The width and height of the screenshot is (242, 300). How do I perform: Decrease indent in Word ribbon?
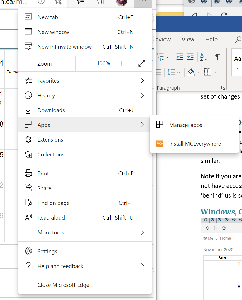(180, 57)
